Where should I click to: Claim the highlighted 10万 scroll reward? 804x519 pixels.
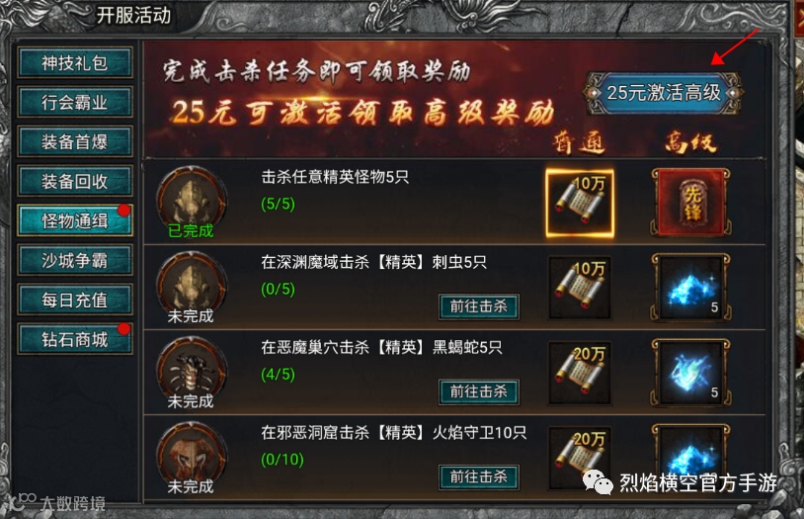(580, 203)
